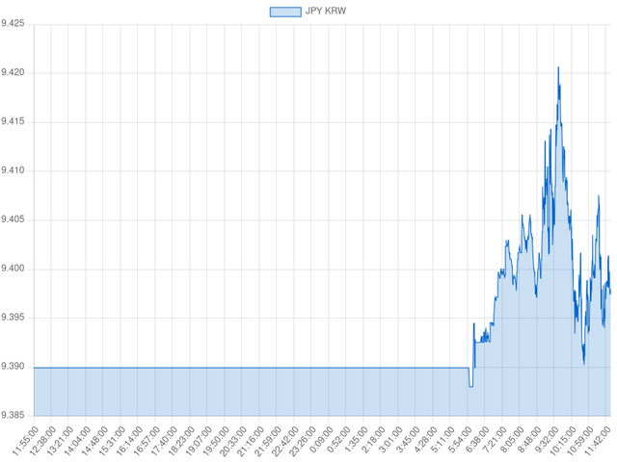Click x-axis time label 0:09:00
The image size is (617, 462).
click(321, 439)
